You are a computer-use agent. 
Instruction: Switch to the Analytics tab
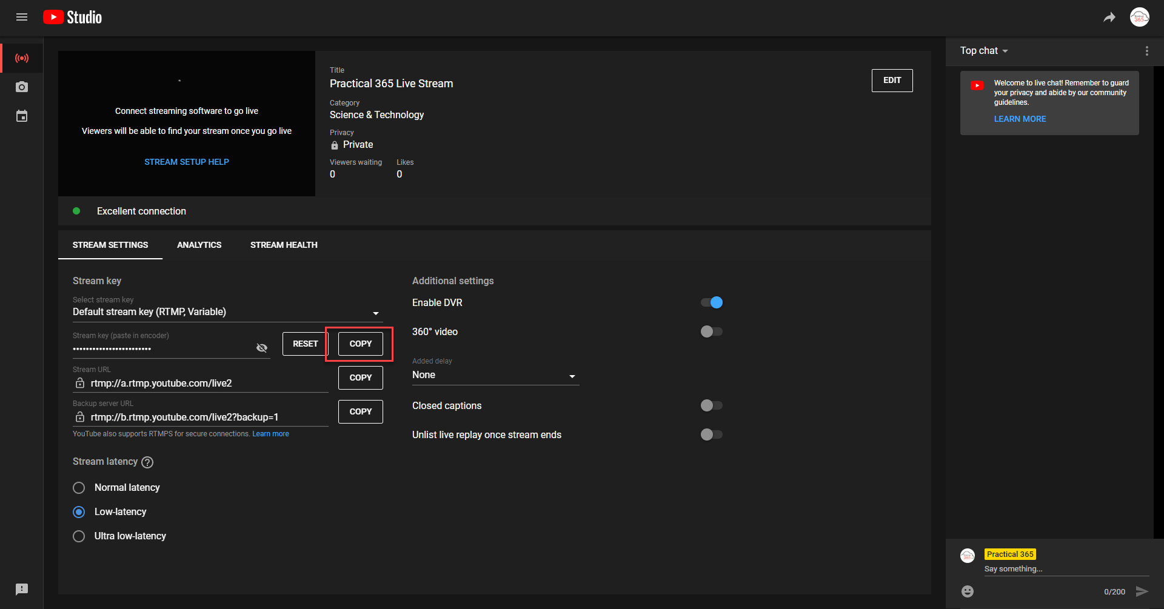click(x=199, y=245)
